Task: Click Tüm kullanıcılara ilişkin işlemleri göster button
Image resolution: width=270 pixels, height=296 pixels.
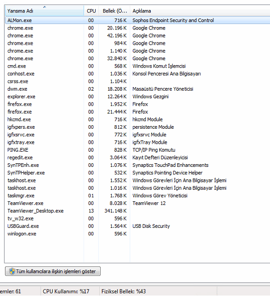Action: click(x=53, y=271)
